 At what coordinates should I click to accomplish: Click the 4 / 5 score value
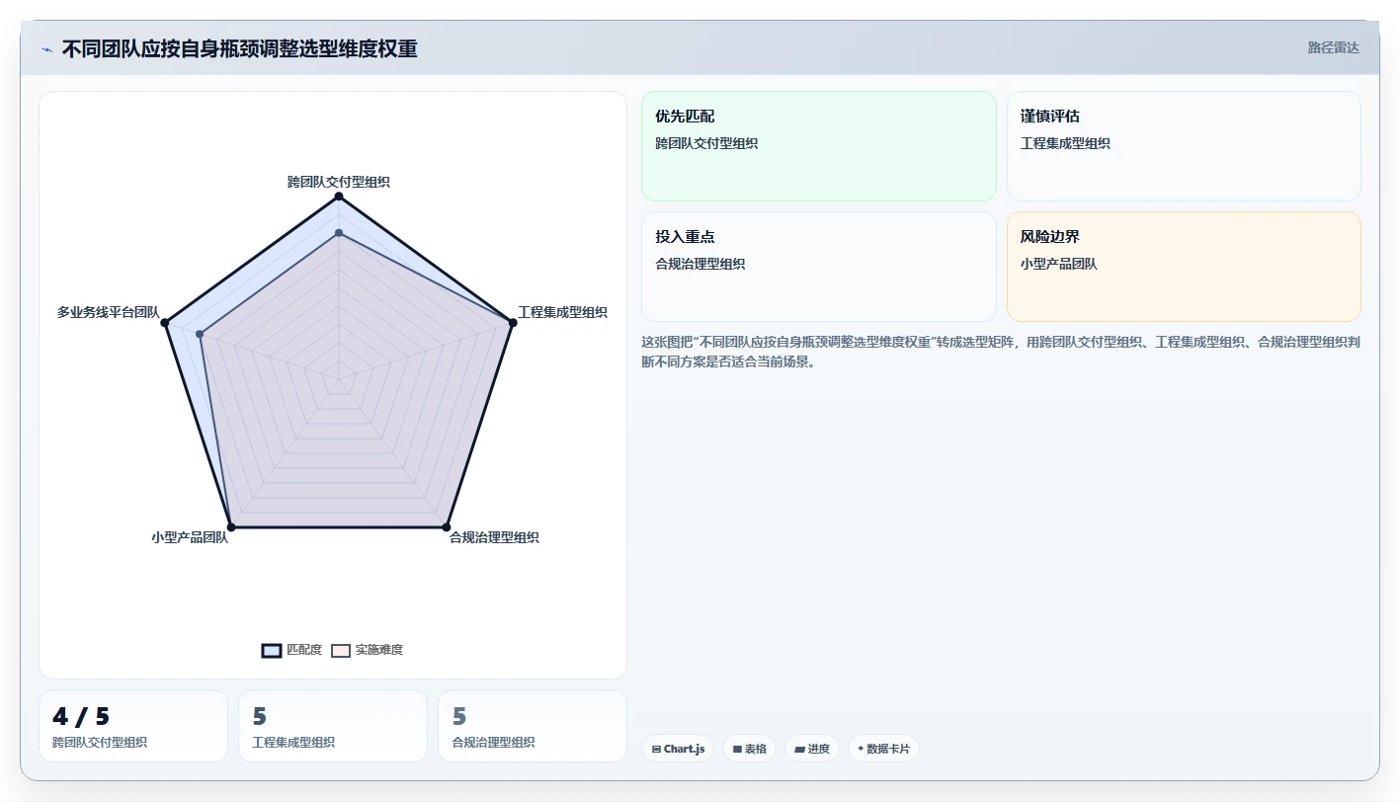(x=81, y=717)
